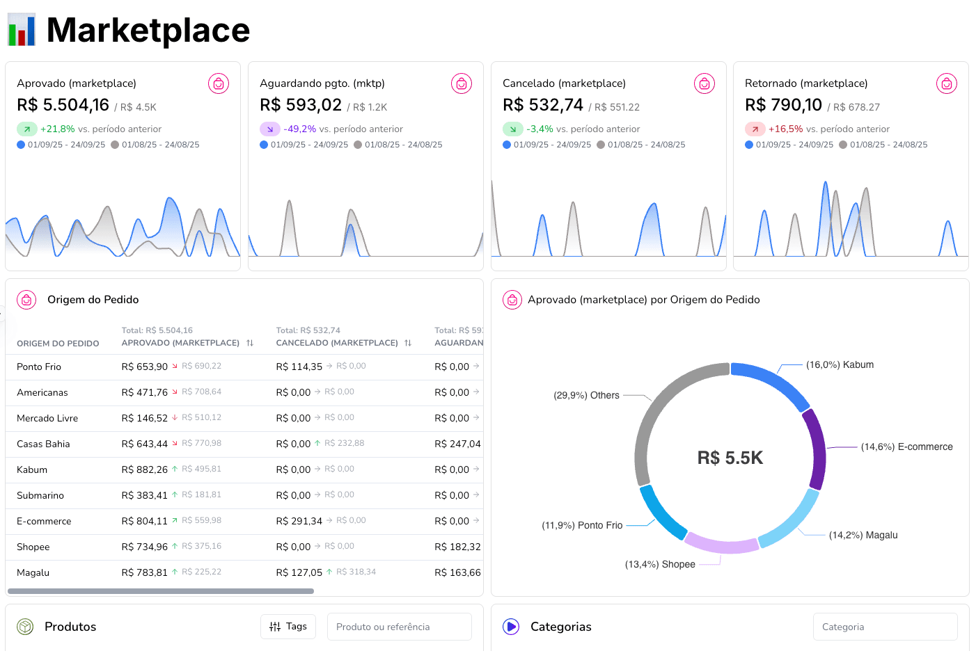Select the Kabum donut chart segment

point(774,381)
